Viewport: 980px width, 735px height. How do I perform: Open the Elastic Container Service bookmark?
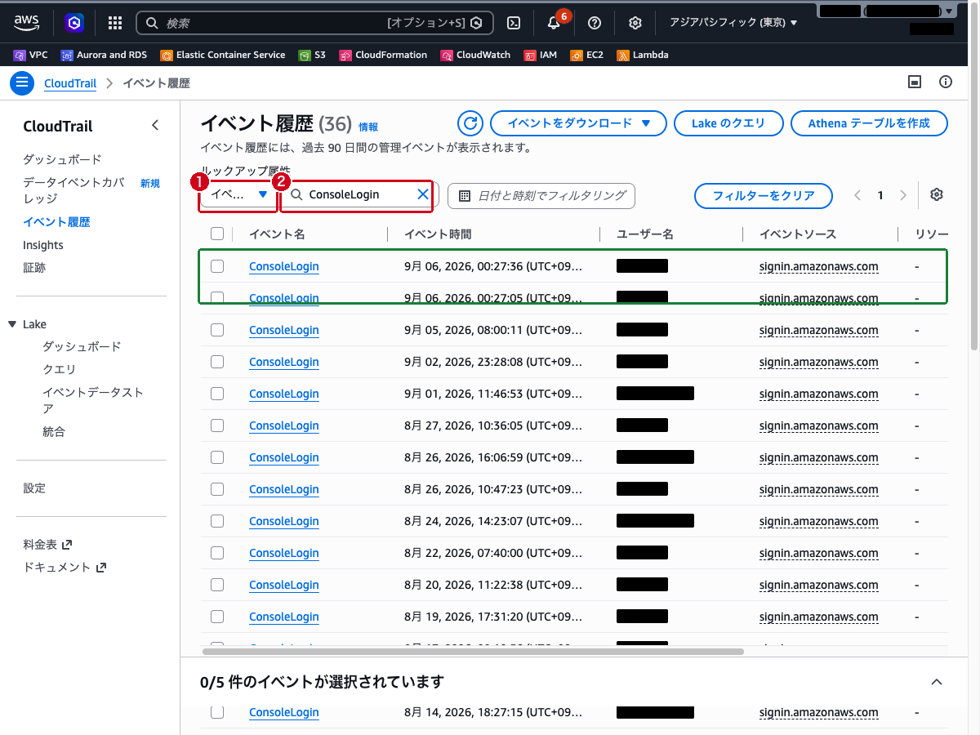coord(223,55)
